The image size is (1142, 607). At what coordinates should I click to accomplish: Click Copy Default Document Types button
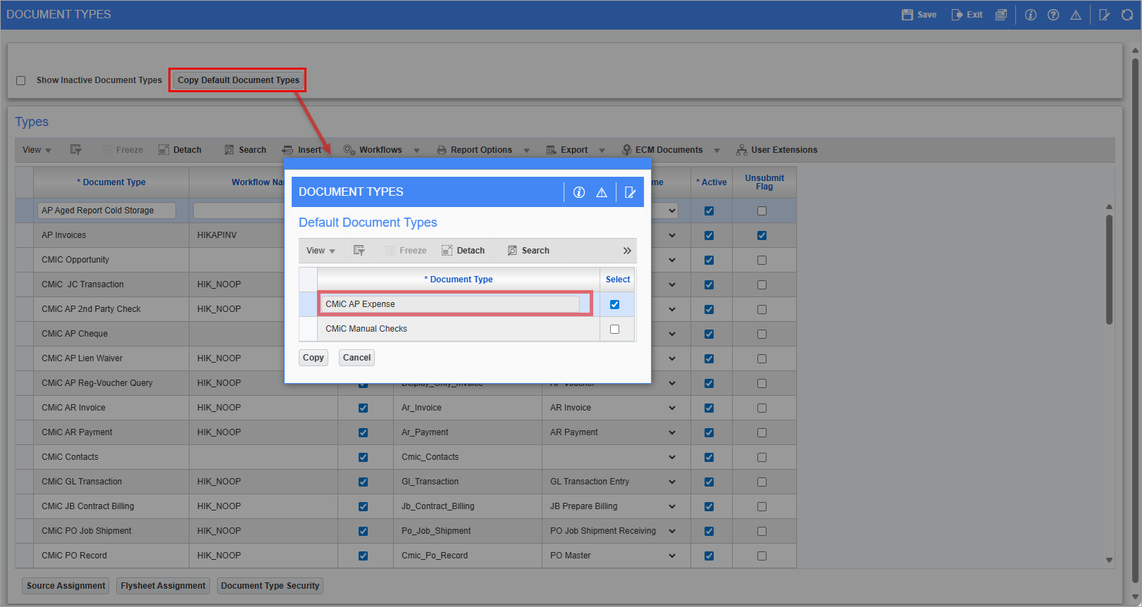pyautogui.click(x=238, y=80)
